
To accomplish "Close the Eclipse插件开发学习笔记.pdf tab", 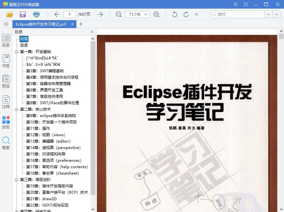I will [72, 24].
